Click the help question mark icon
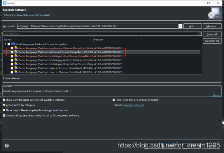 click(7, 146)
